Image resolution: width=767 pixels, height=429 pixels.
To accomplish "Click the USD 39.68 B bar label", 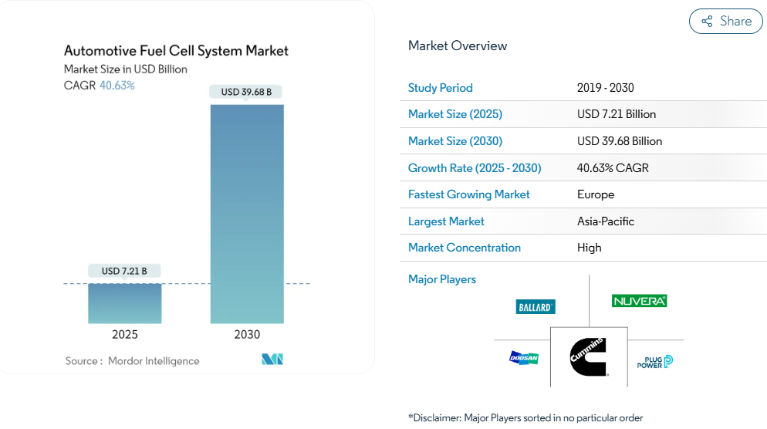I will coord(247,92).
